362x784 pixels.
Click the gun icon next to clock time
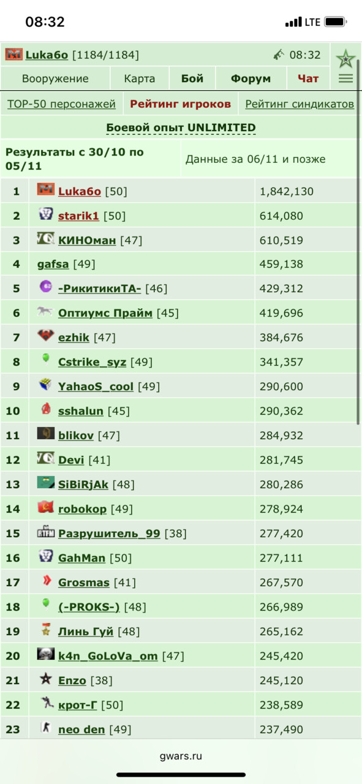279,55
